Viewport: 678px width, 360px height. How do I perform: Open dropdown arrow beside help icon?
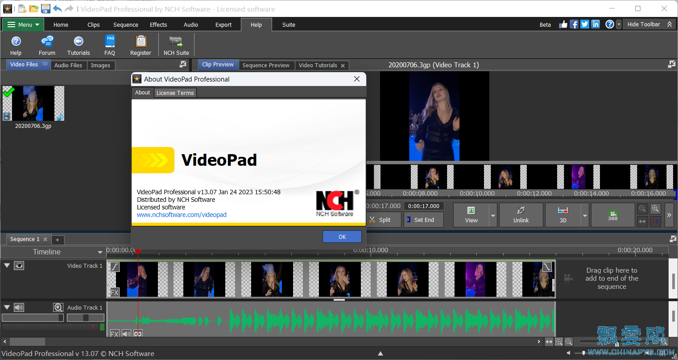pos(619,25)
